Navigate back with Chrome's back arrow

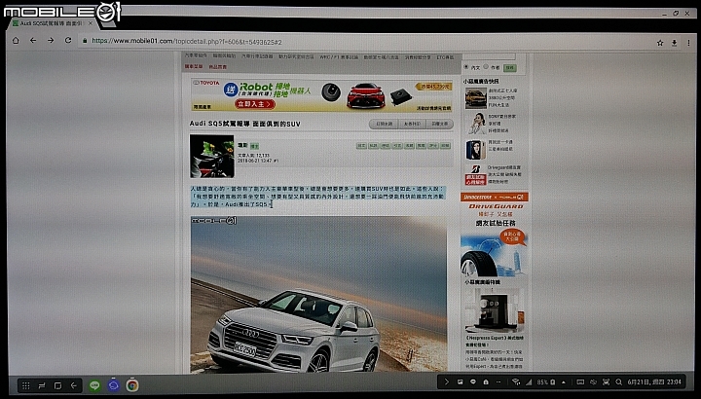click(x=33, y=41)
